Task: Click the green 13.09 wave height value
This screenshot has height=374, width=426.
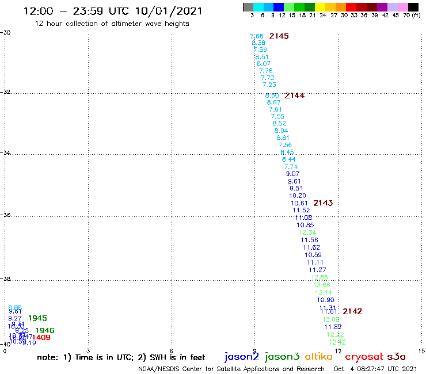Action: tap(331, 319)
